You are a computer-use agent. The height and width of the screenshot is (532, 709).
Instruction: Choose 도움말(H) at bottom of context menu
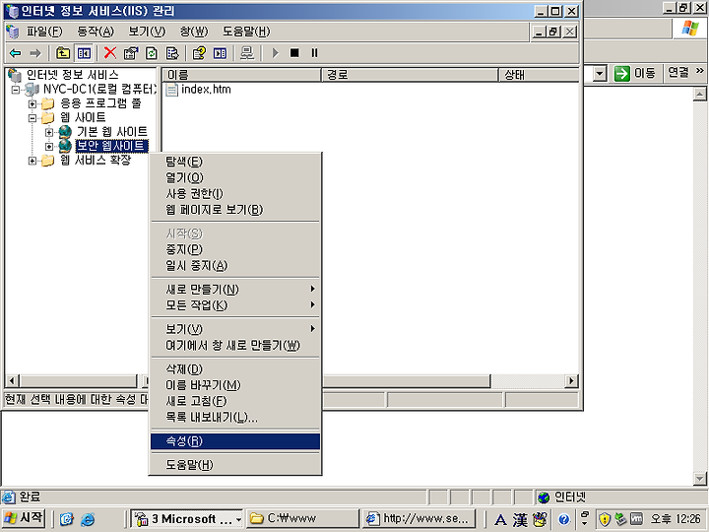tap(235, 465)
